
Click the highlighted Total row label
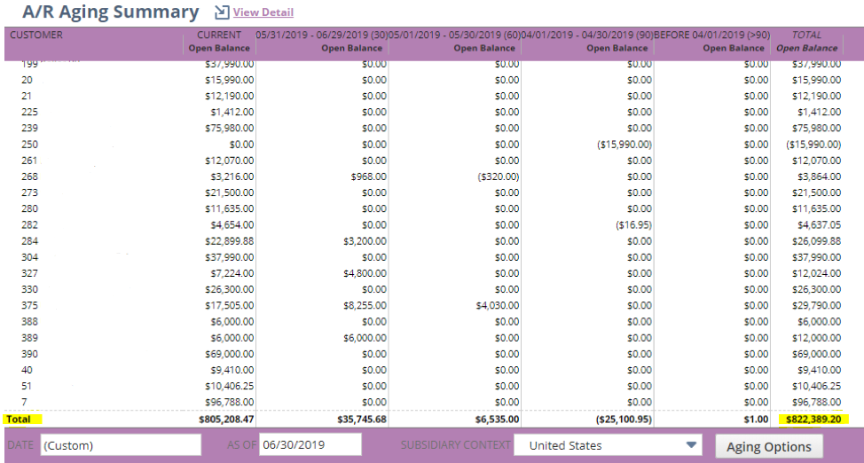[x=18, y=419]
